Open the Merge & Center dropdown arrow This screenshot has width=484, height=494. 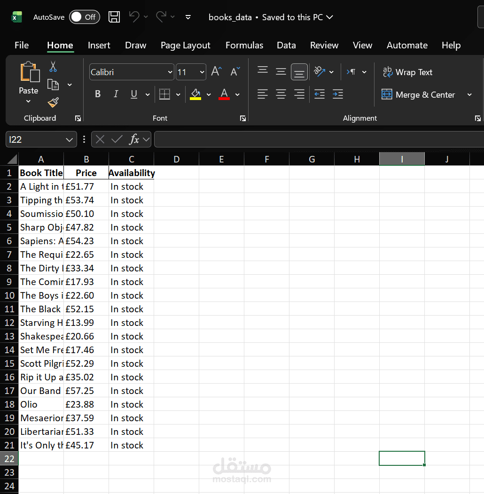click(469, 94)
